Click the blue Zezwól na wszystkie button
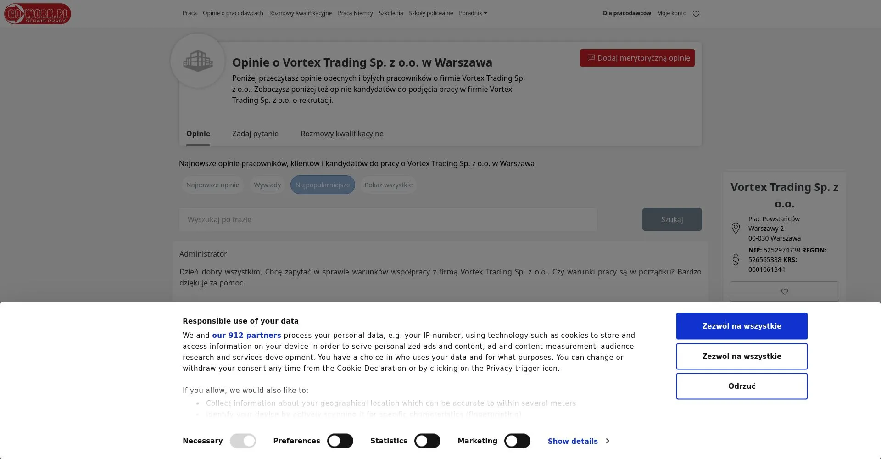This screenshot has height=459, width=881. point(742,326)
